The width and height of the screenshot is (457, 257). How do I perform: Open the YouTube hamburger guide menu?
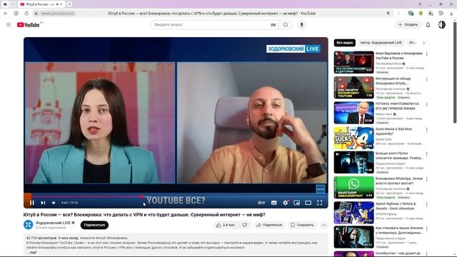tap(9, 25)
